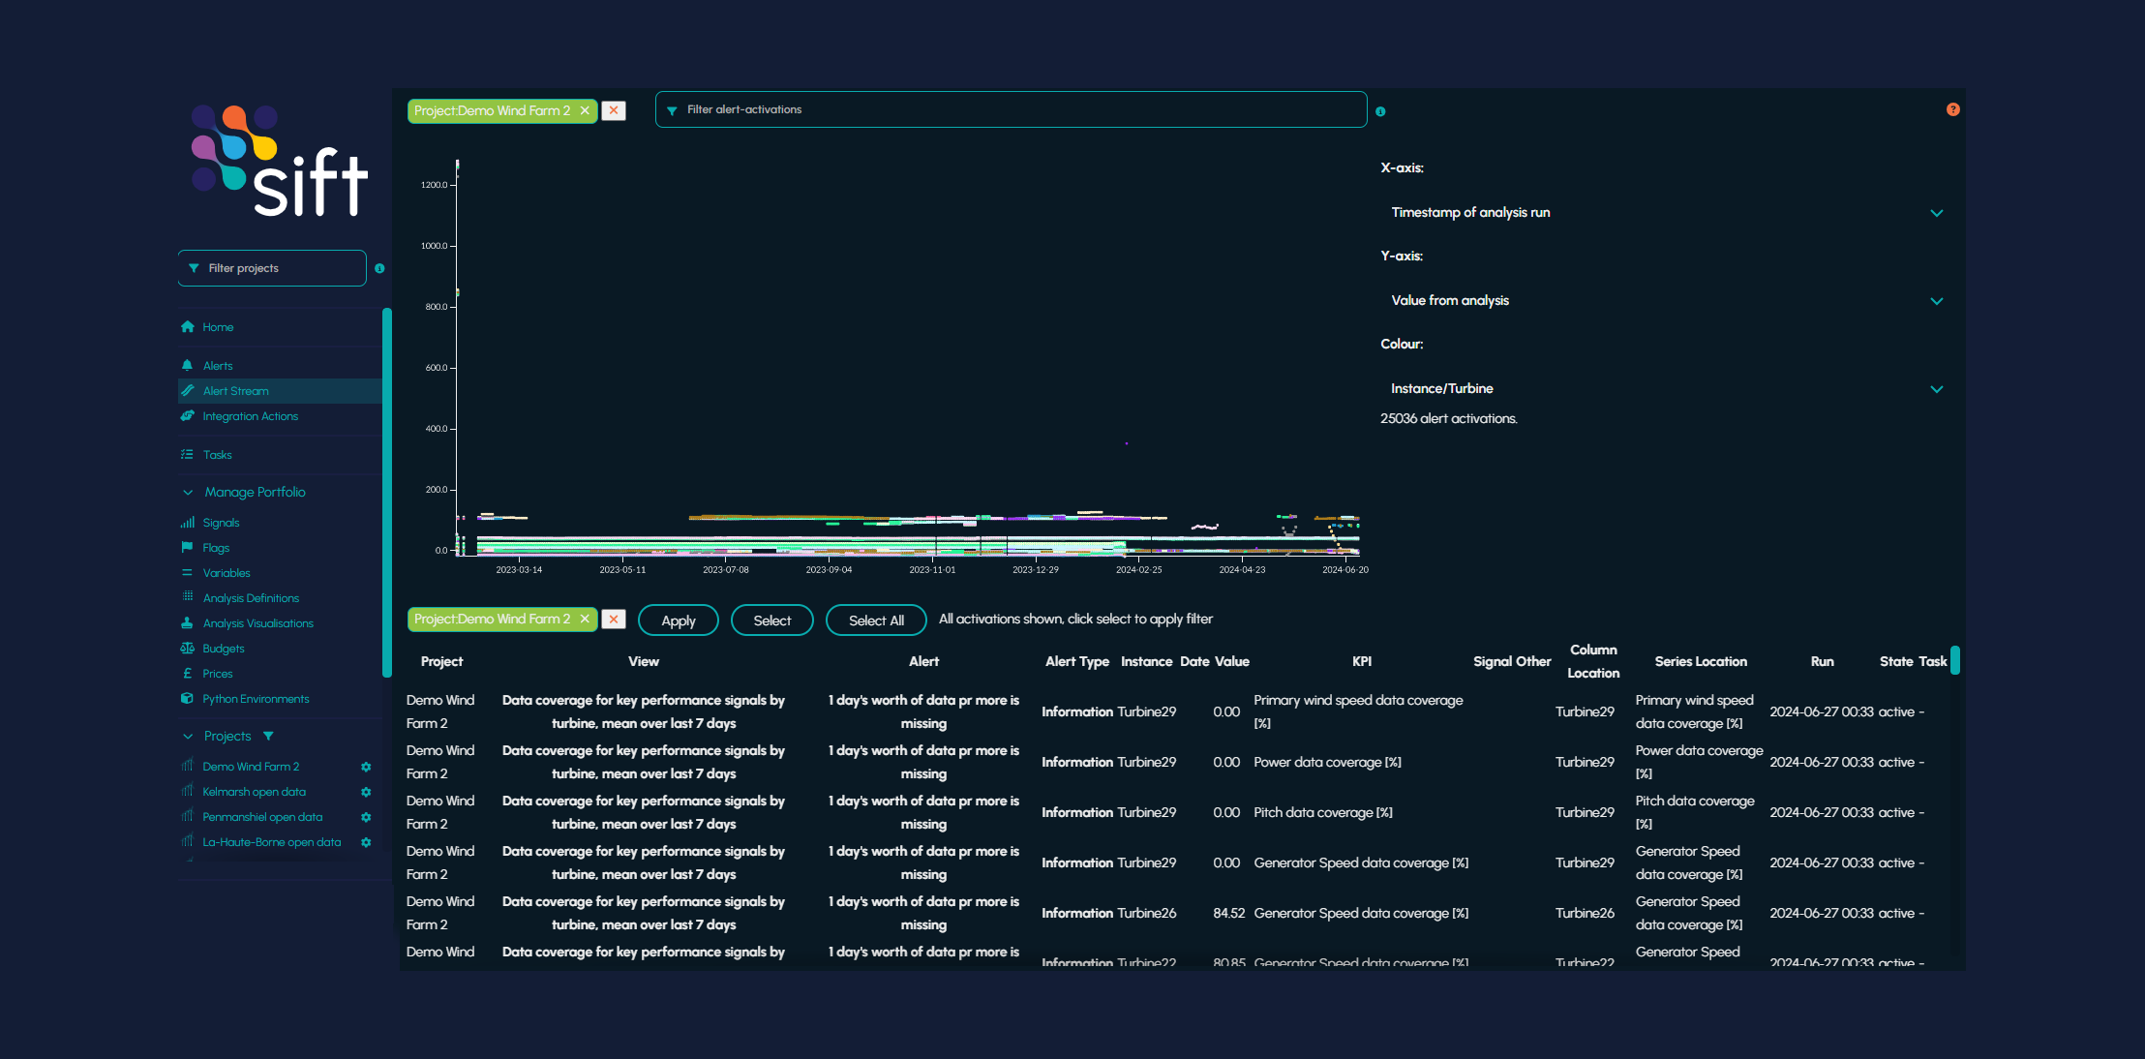Open Kelmarsh open data project link
The image size is (2145, 1059).
[254, 792]
